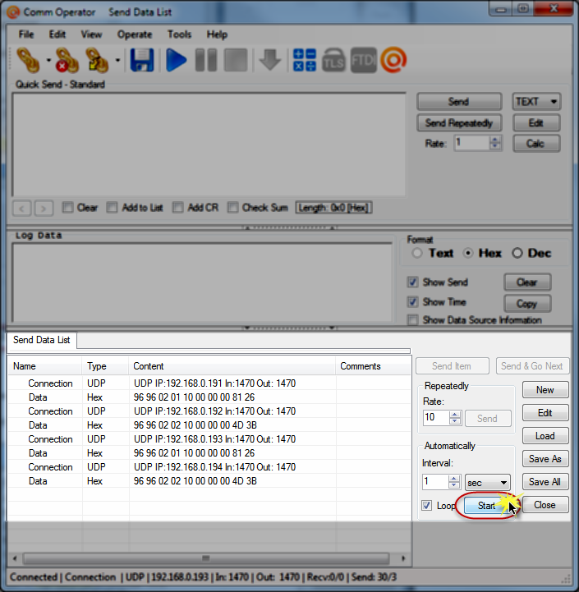This screenshot has width=579, height=592.
Task: Open the Tools menu
Action: click(x=179, y=34)
